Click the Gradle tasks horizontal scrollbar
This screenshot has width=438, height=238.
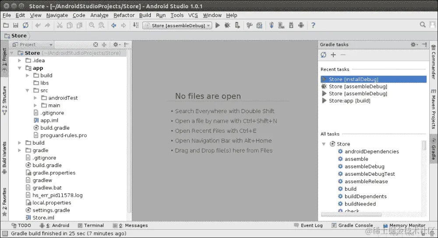(x=351, y=214)
